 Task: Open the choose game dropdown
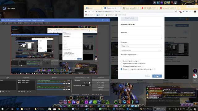click(141, 50)
